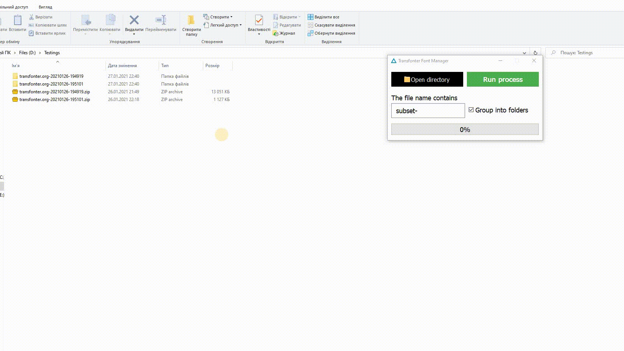The image size is (624, 351).
Task: Expand the chevron after Files (D:)
Action: pos(40,53)
